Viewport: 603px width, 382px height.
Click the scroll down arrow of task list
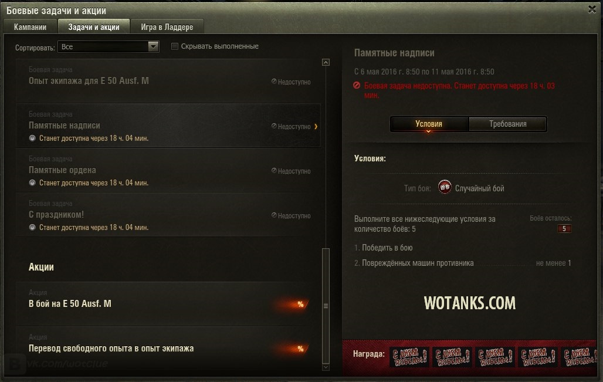coord(326,367)
